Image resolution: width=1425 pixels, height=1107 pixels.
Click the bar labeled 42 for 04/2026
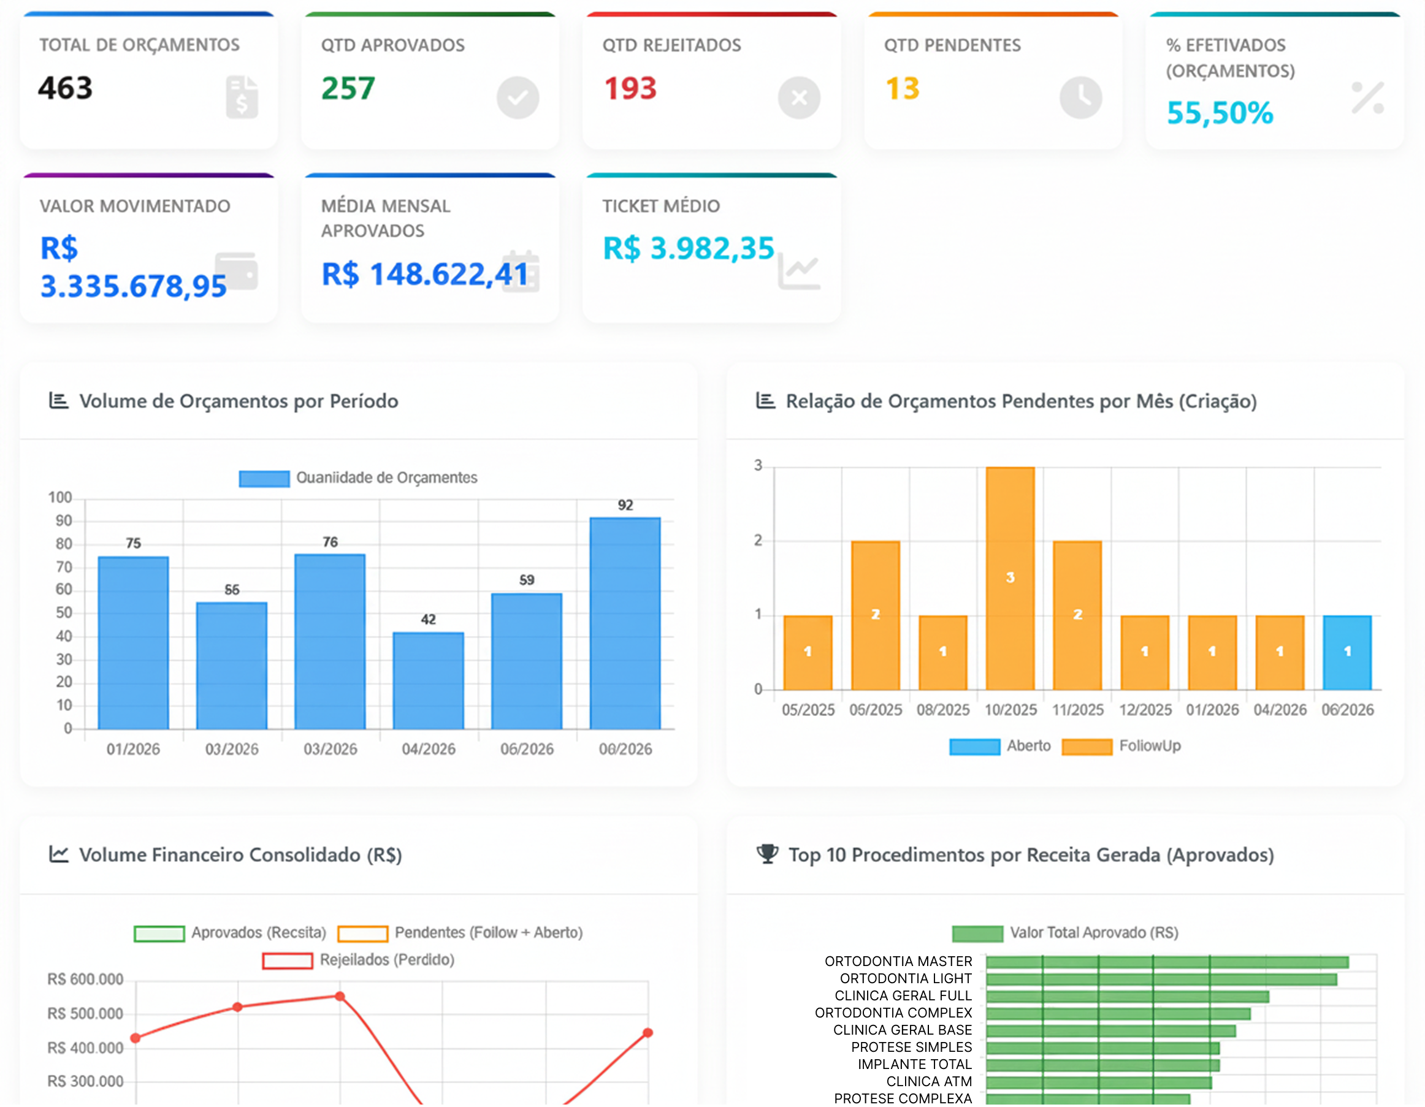428,681
